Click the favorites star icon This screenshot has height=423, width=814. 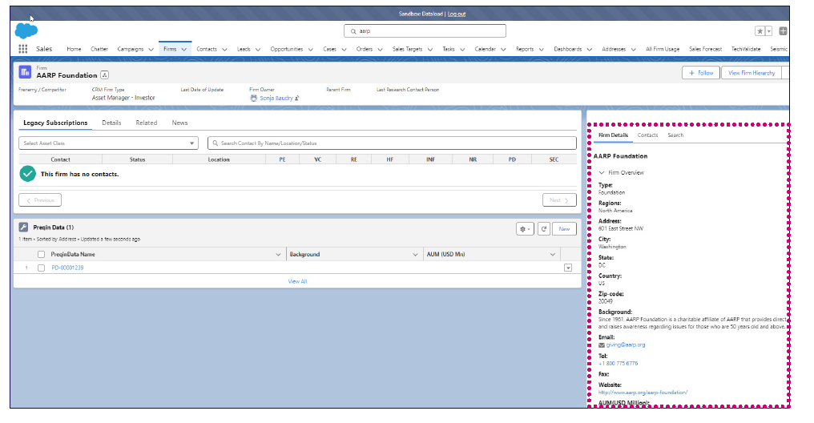pyautogui.click(x=760, y=31)
